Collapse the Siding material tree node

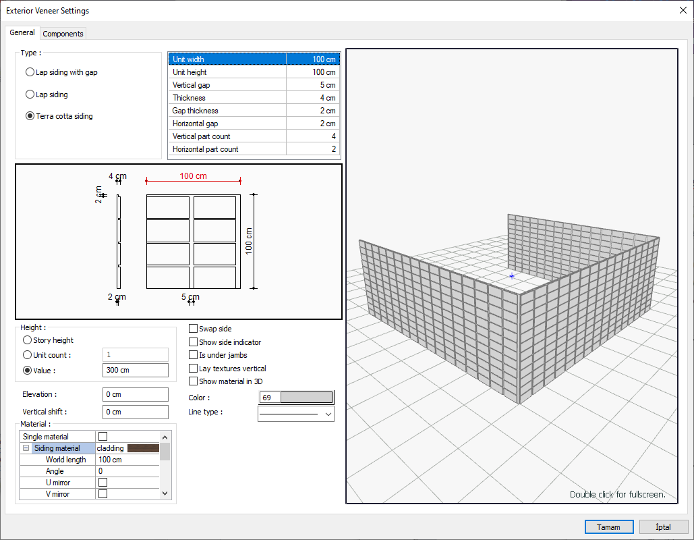[26, 448]
